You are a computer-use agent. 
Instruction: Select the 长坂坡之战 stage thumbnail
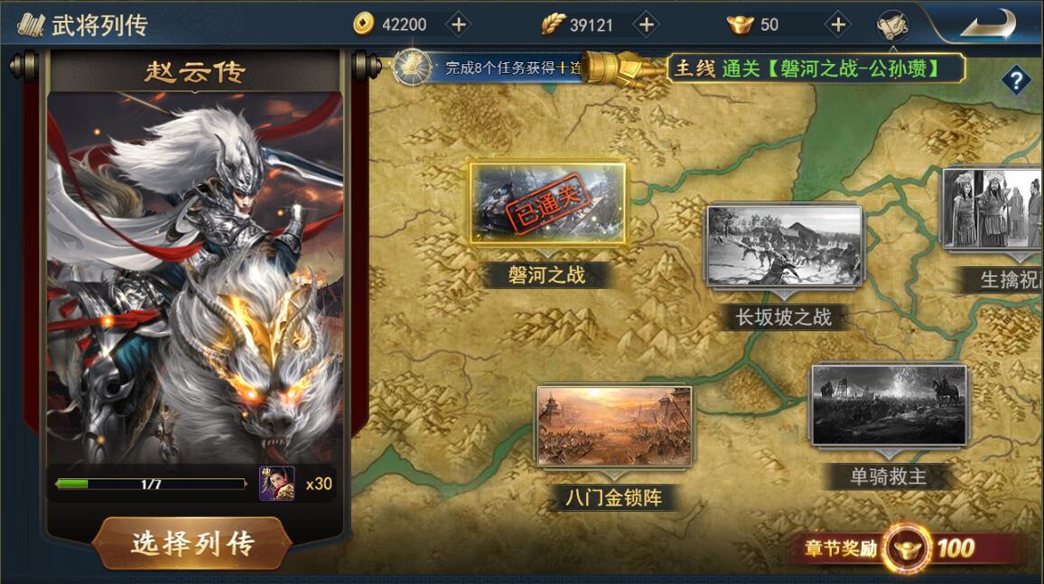(784, 246)
